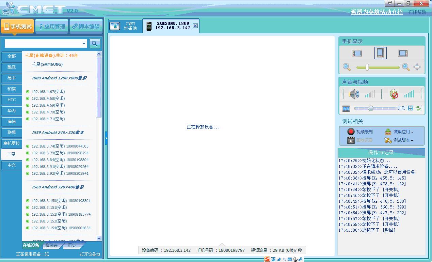
Task: Switch to the CMET 设备池 tab
Action: click(x=125, y=26)
